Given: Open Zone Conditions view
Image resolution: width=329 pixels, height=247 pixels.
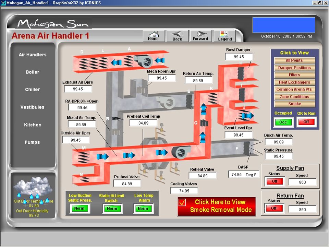Looking at the screenshot, I should pyautogui.click(x=294, y=97).
